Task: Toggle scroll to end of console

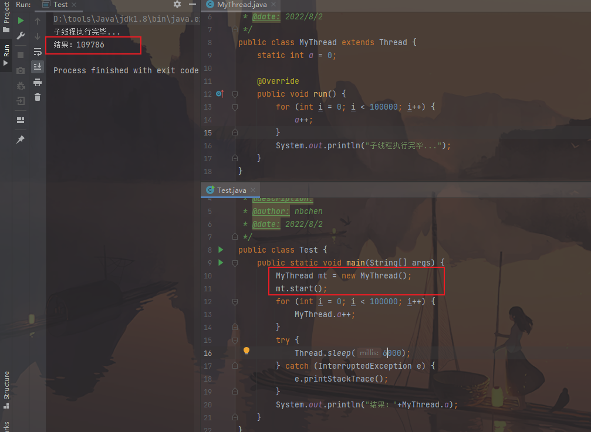Action: pos(38,67)
